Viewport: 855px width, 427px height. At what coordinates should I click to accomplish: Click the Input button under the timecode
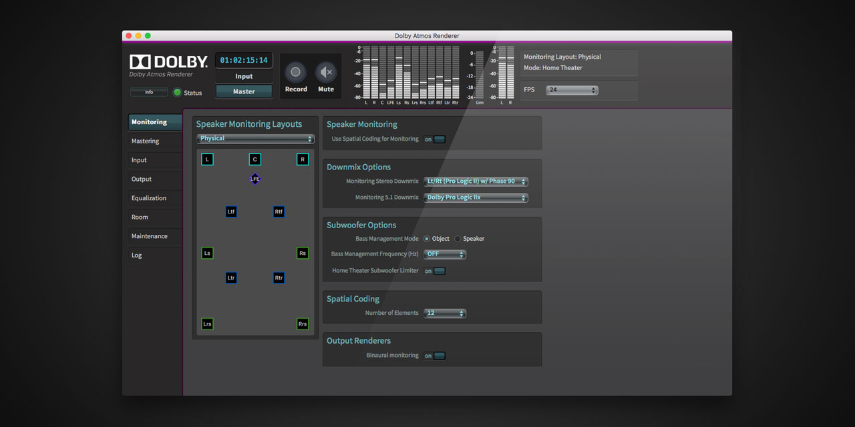pos(244,77)
